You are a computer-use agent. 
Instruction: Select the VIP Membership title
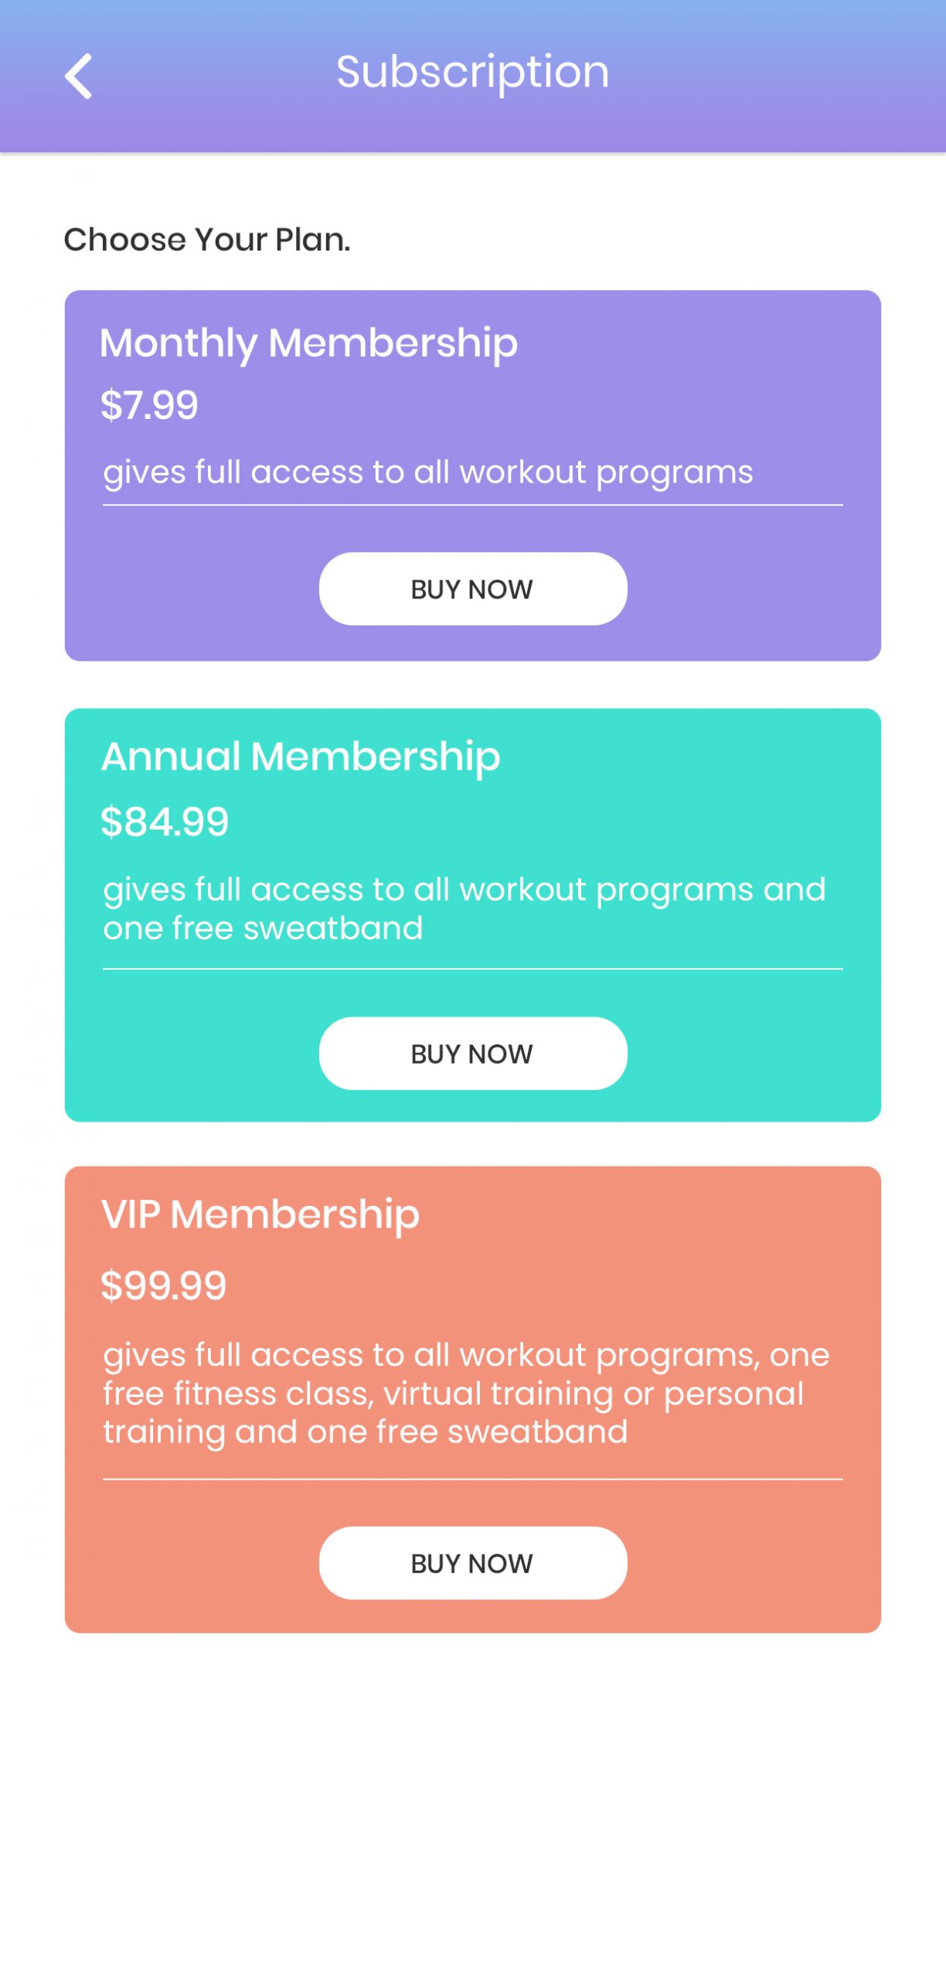pyautogui.click(x=260, y=1215)
